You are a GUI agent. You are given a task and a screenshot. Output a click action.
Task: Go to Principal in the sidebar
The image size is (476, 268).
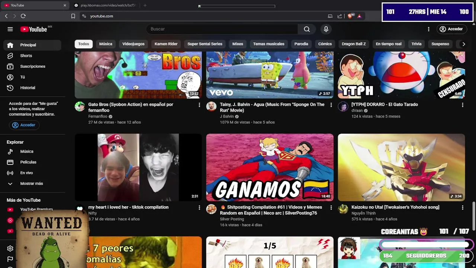pyautogui.click(x=32, y=45)
